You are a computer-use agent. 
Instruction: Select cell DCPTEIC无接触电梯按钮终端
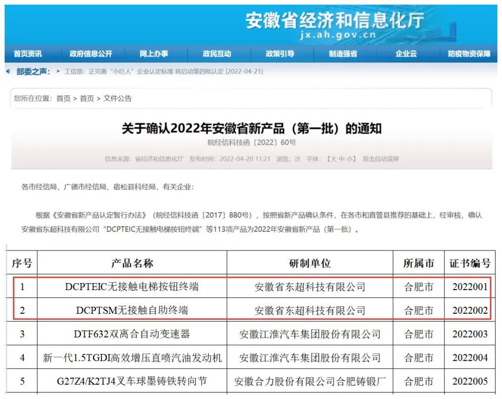[x=132, y=286]
